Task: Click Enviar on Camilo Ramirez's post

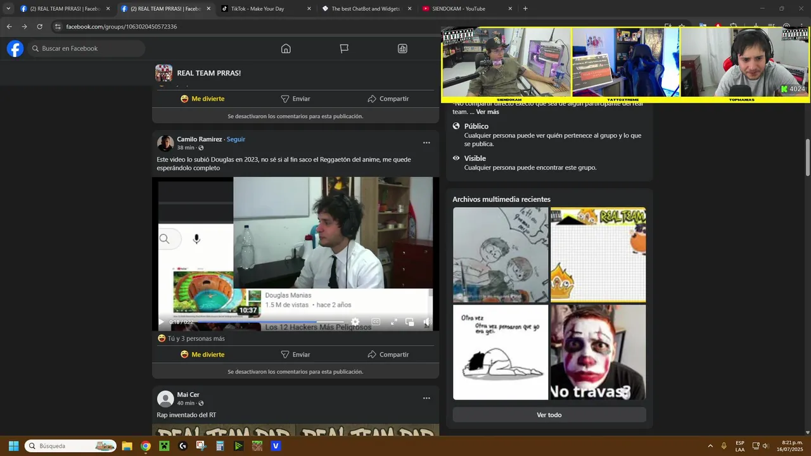Action: (x=295, y=355)
